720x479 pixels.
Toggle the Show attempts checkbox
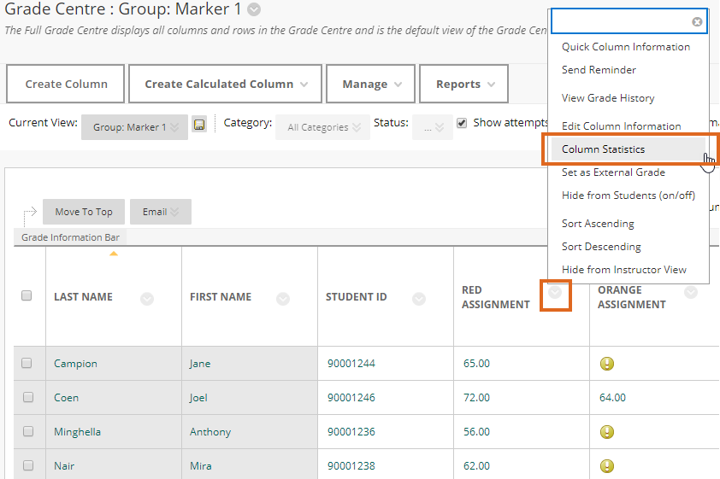coord(462,123)
